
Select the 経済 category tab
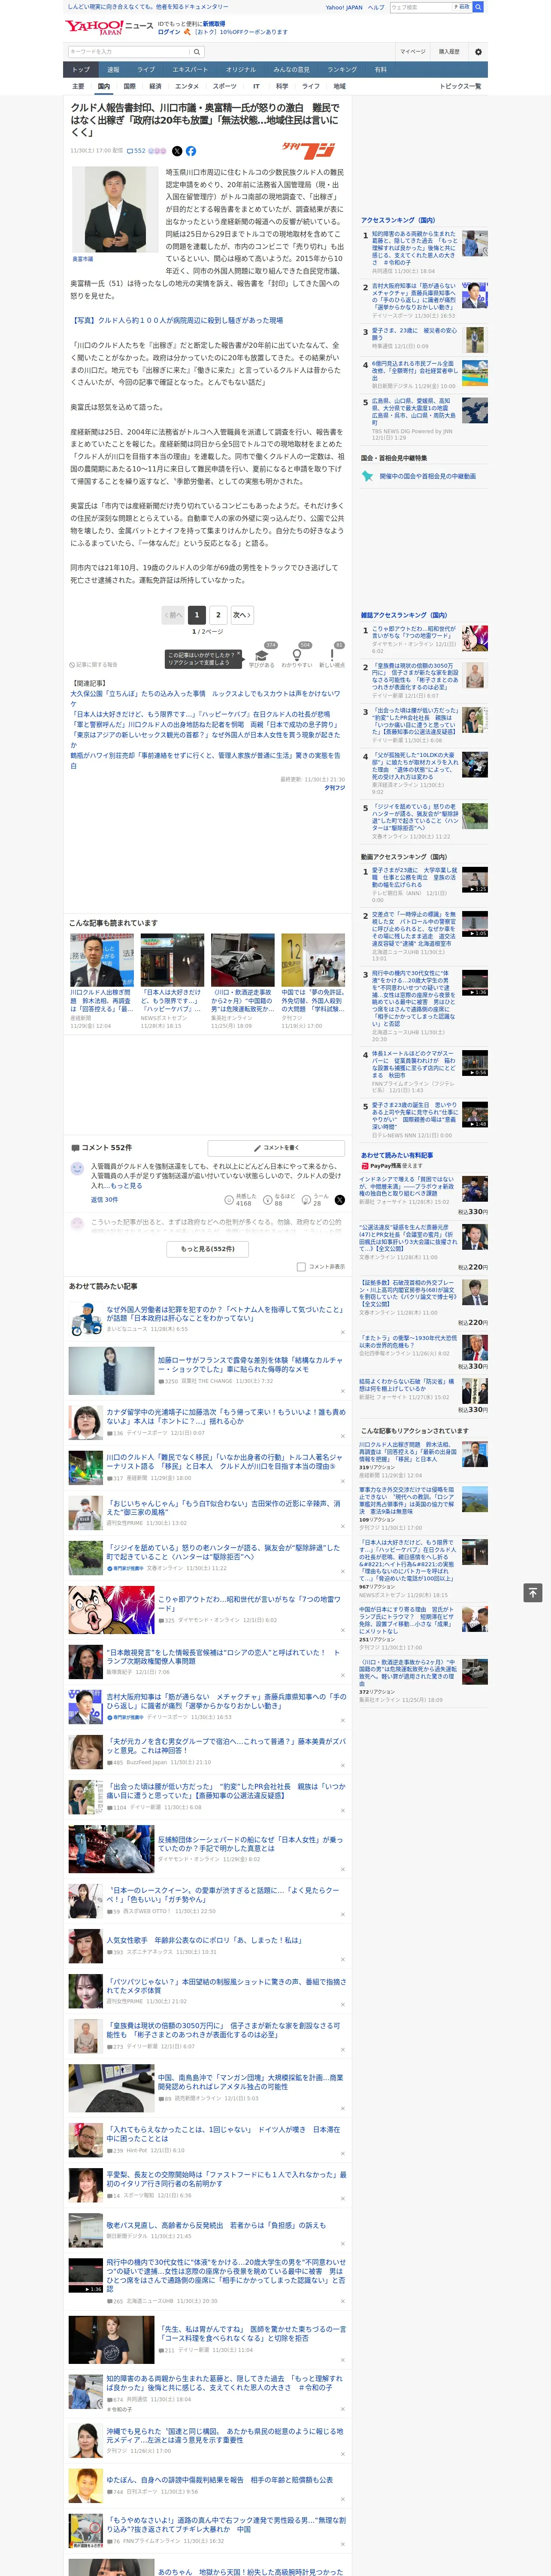[155, 86]
